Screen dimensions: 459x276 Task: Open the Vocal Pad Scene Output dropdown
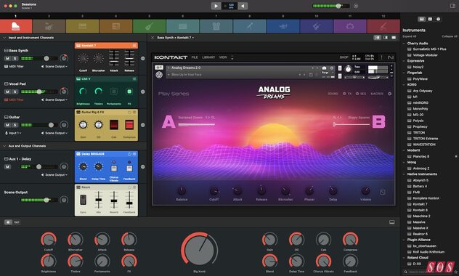tap(54, 100)
